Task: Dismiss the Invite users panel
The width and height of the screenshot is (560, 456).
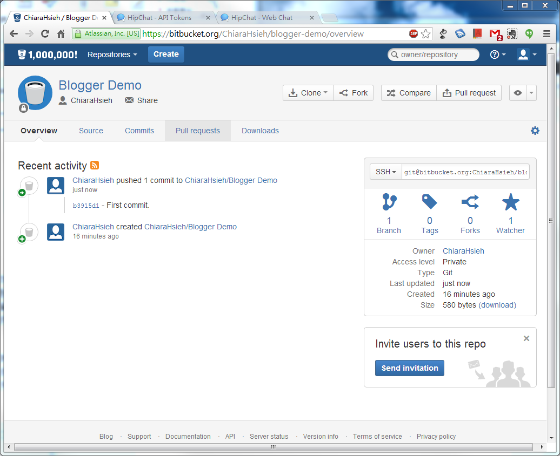Action: coord(526,338)
